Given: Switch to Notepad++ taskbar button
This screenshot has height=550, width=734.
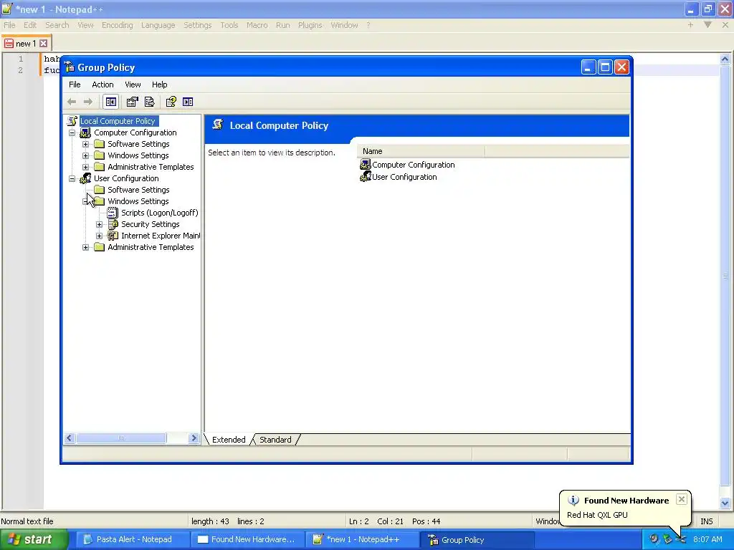Looking at the screenshot, I should 361,540.
